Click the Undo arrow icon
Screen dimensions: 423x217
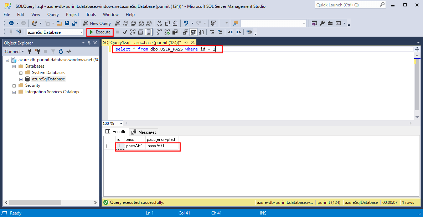186,23
